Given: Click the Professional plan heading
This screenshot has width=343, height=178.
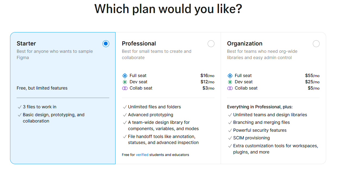Looking at the screenshot, I should [x=139, y=44].
